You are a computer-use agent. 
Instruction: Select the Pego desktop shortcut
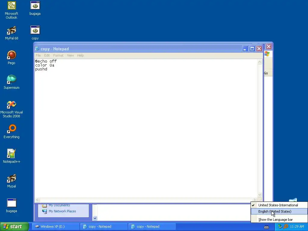[x=12, y=57]
